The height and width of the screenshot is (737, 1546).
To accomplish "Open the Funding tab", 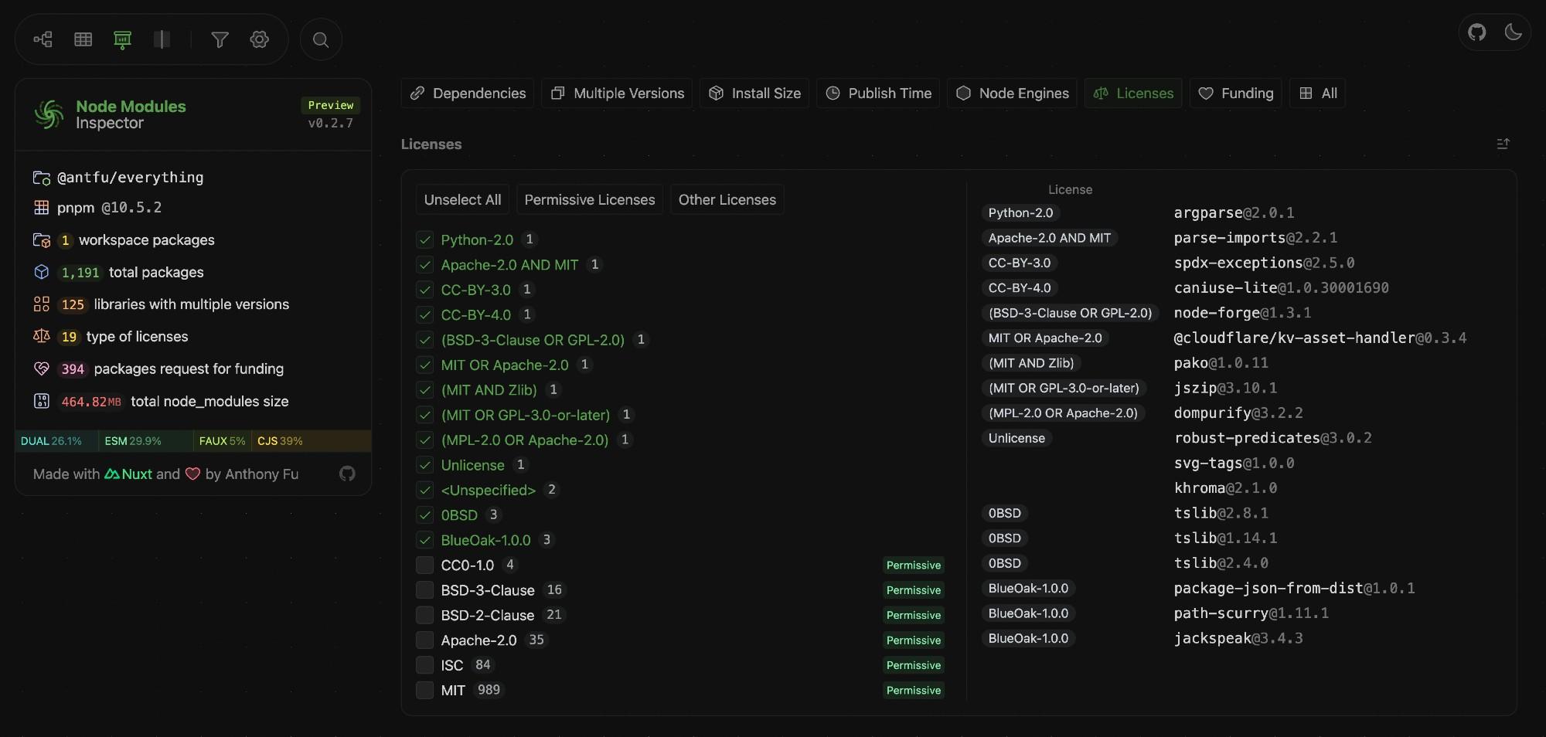I will point(1235,93).
